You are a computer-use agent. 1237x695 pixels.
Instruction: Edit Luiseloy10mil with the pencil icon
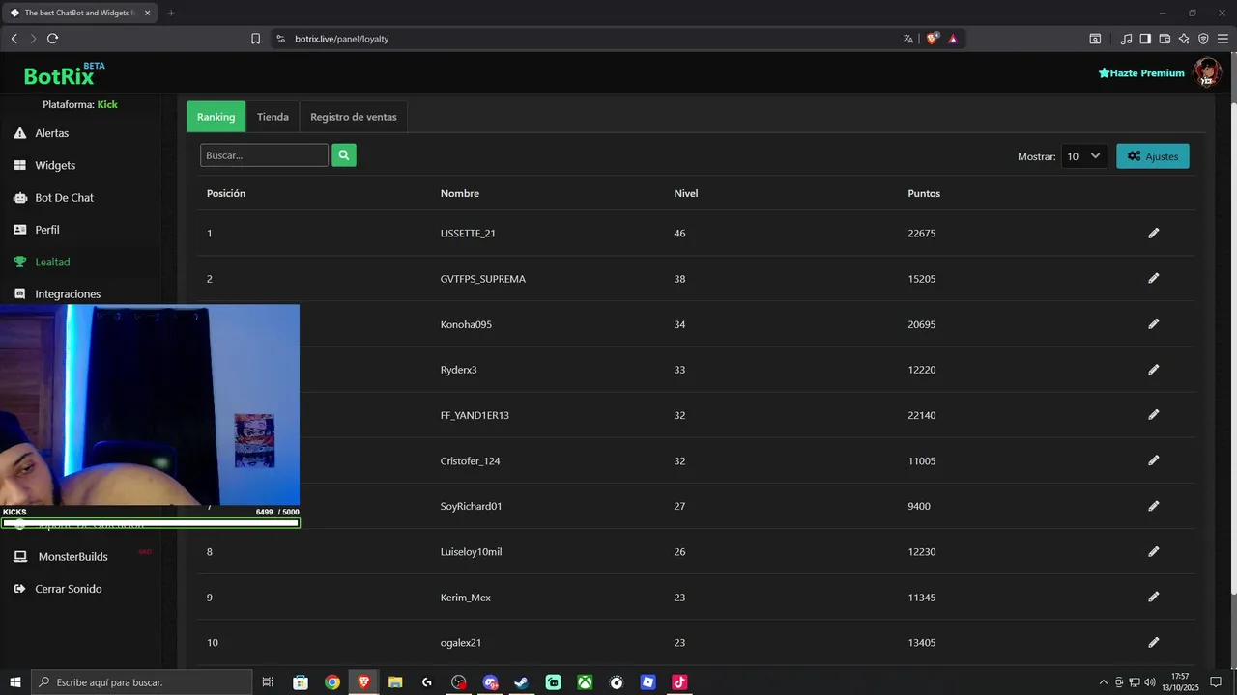[1153, 551]
